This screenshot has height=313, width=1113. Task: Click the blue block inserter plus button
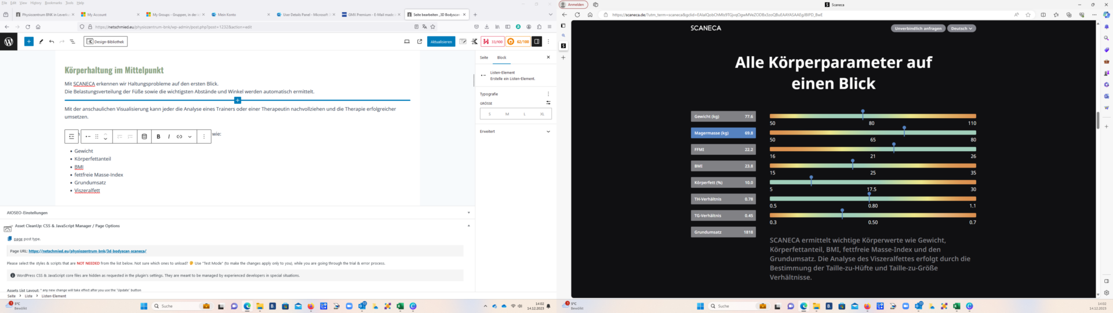29,42
